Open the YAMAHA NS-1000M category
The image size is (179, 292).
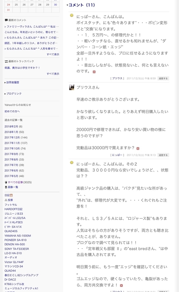[17, 235]
